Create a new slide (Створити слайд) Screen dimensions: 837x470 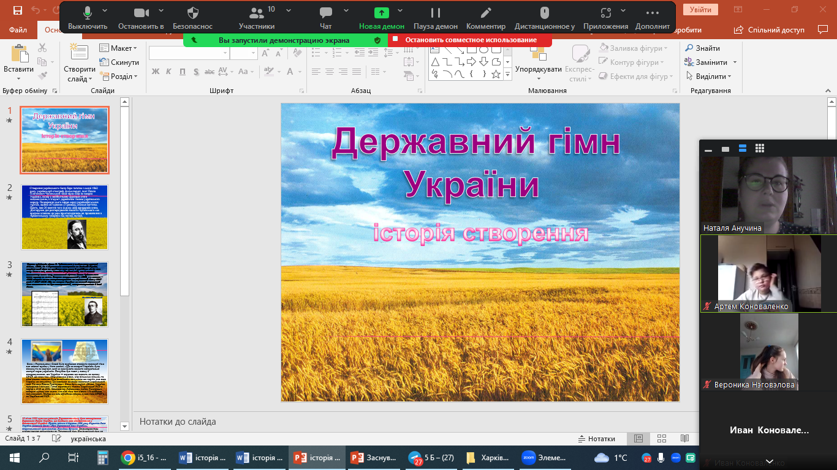[80, 62]
